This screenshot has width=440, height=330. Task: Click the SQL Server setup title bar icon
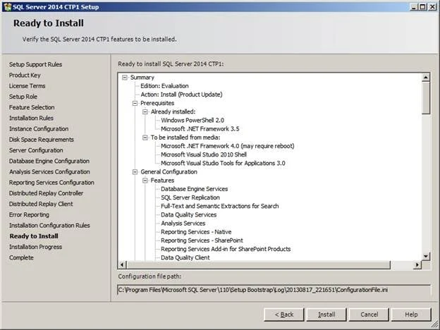click(x=8, y=7)
